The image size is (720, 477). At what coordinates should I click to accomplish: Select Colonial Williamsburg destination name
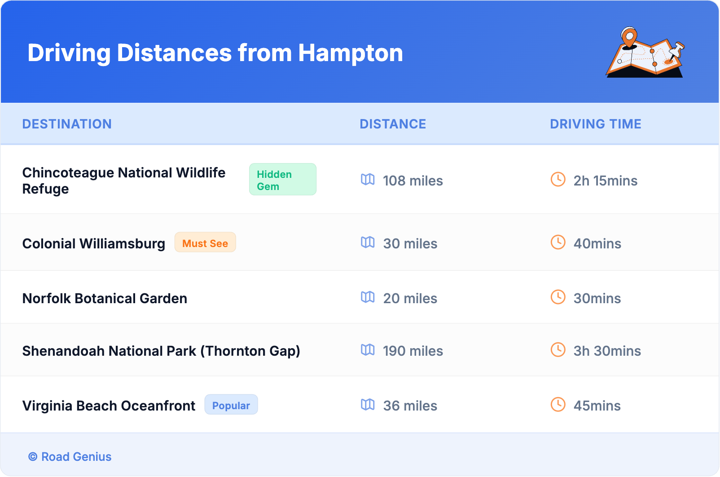point(94,243)
